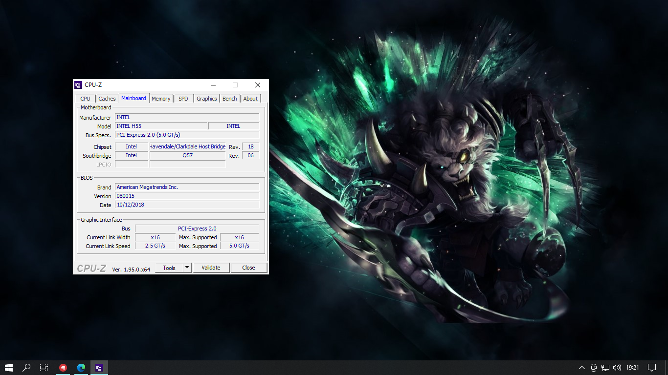
Task: Switch to the SPD tab
Action: click(183, 99)
